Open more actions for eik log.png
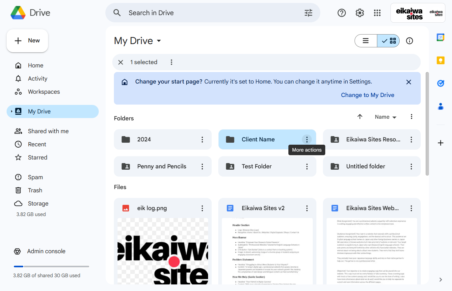The image size is (452, 291). pos(202,208)
